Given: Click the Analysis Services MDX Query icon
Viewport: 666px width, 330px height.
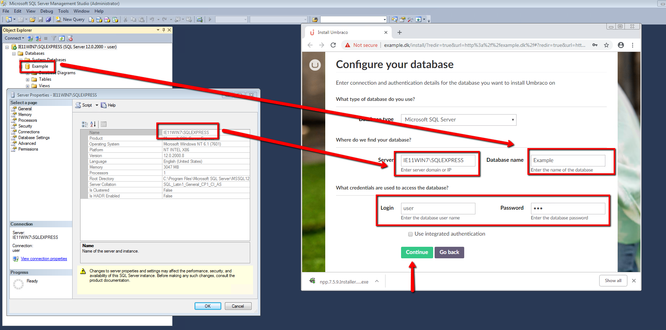Looking at the screenshot, I should pyautogui.click(x=99, y=19).
